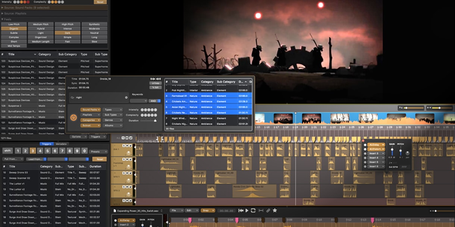Click the orange power button in search panel
Viewport: 455px width, 227px height.
[x=73, y=118]
